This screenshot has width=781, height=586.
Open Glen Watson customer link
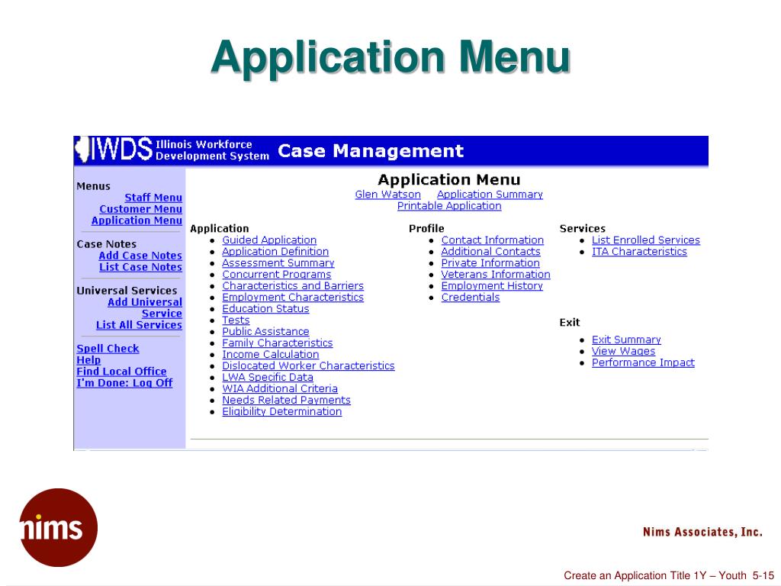[388, 195]
